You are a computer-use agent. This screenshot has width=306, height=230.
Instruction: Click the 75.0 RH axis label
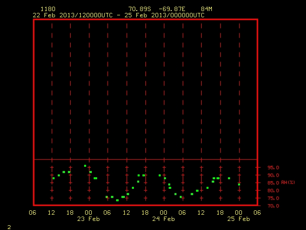point(273,198)
